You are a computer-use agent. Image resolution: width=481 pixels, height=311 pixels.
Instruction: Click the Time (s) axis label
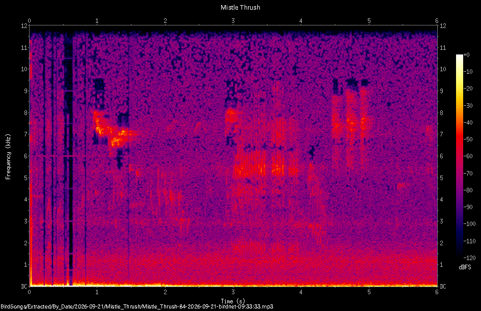pos(233,301)
